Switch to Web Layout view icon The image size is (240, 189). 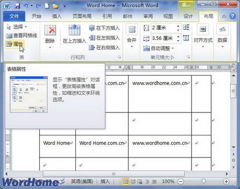[x=140, y=181]
